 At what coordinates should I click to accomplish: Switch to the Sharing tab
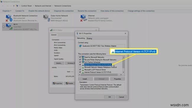(x=89, y=38)
